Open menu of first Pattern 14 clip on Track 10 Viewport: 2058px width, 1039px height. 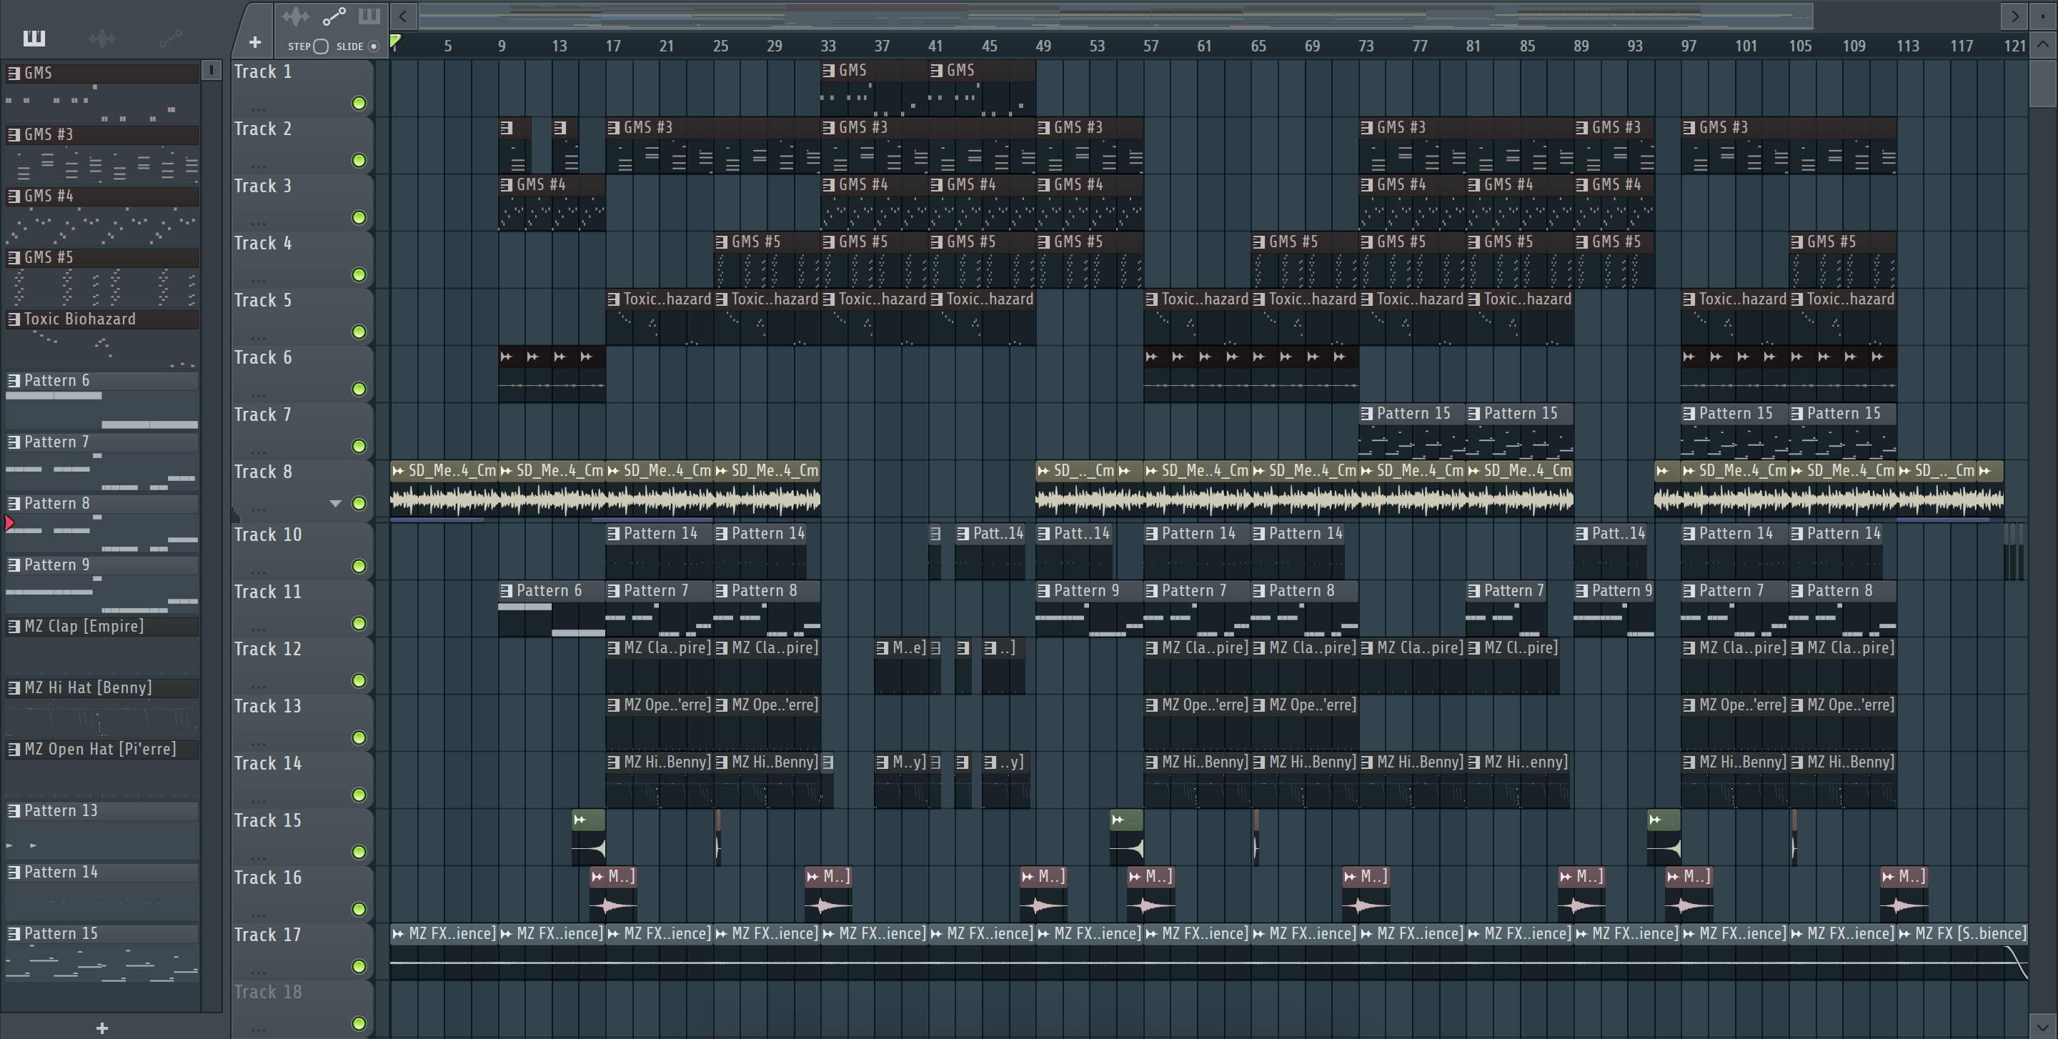click(x=614, y=534)
